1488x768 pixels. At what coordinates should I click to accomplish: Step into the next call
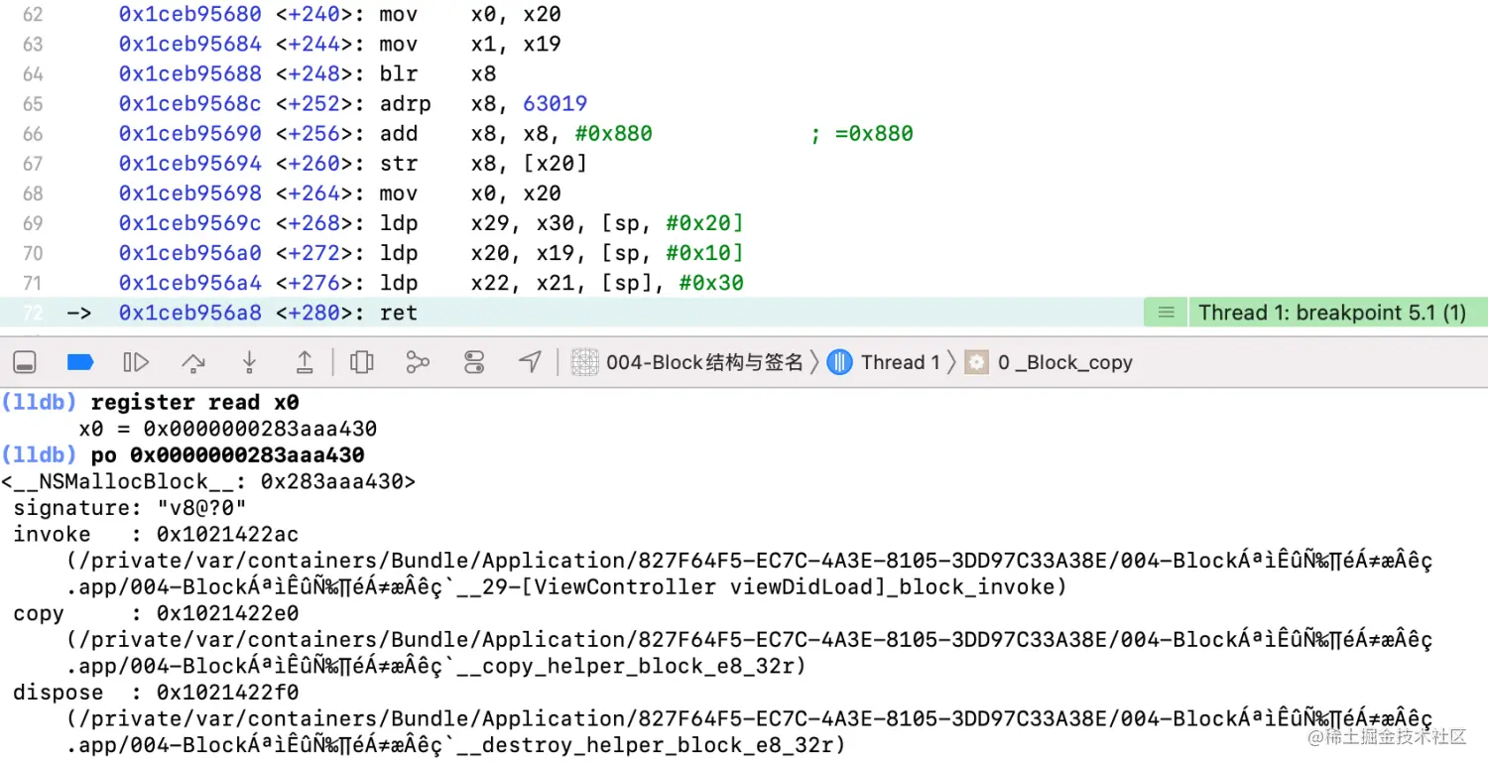tap(250, 362)
